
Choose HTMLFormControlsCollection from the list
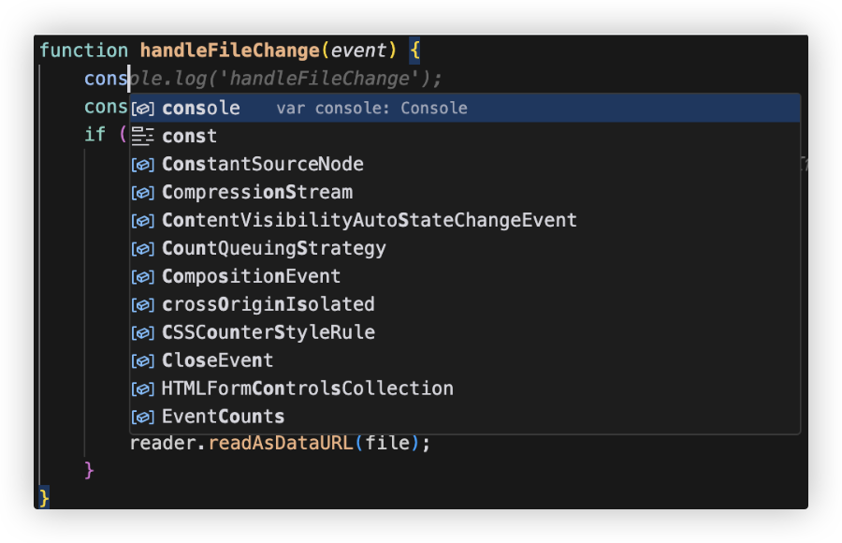coord(307,389)
